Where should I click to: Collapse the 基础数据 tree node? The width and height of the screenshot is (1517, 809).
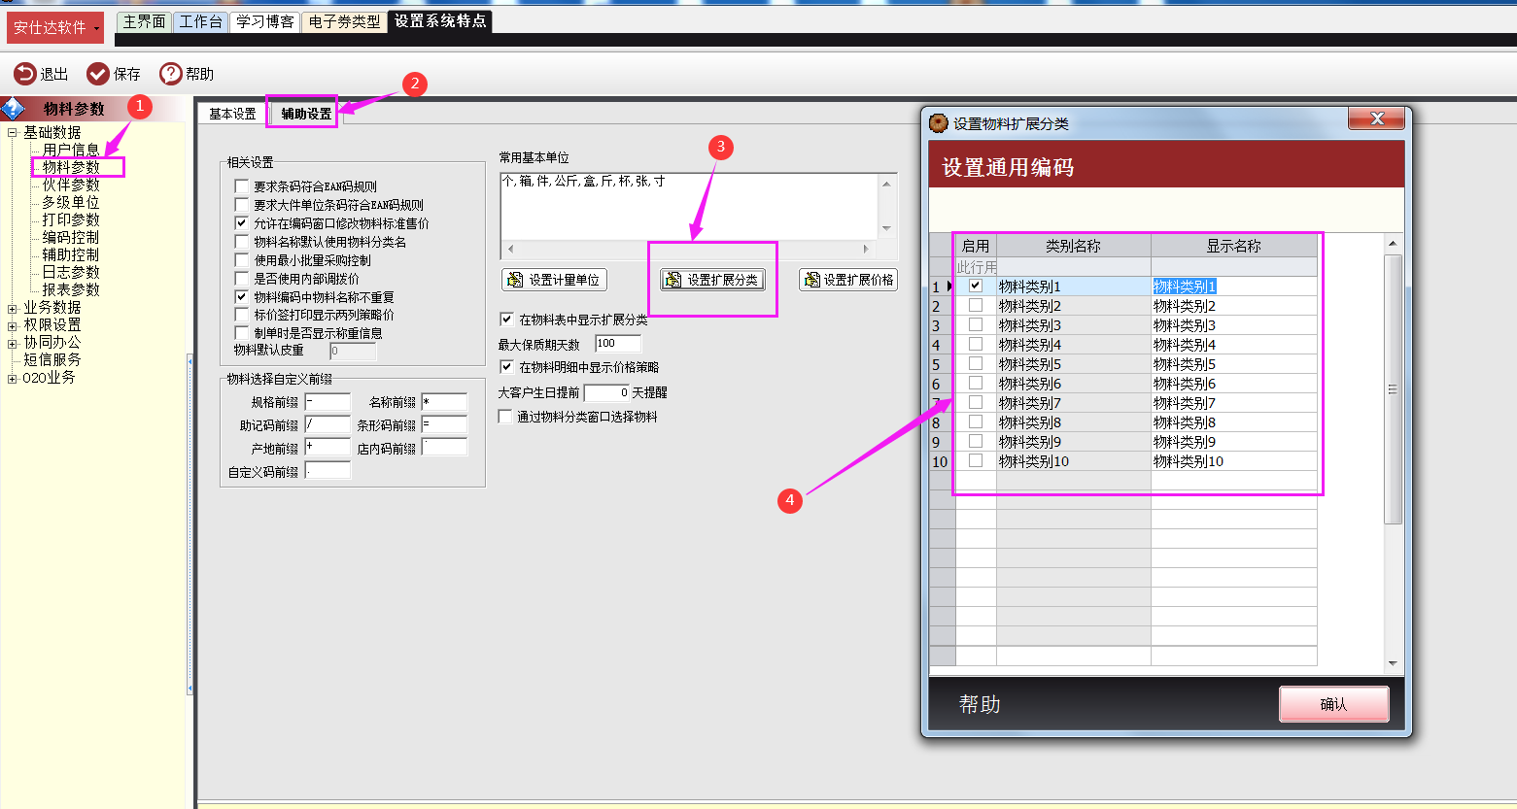click(13, 133)
